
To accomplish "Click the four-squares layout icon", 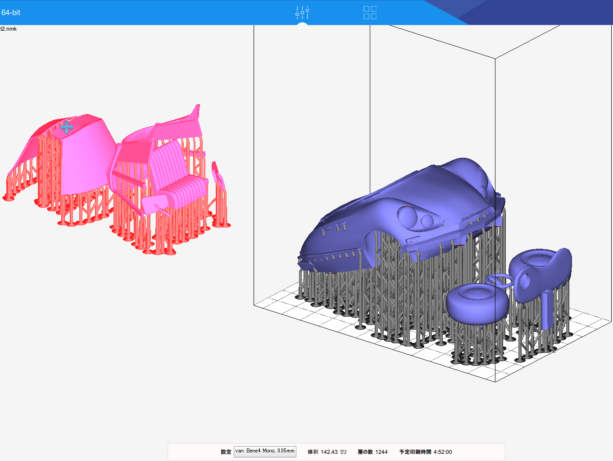I will [370, 12].
